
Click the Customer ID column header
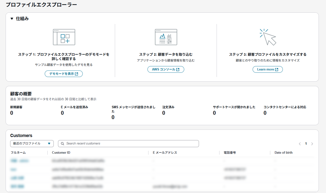pyautogui.click(x=61, y=152)
